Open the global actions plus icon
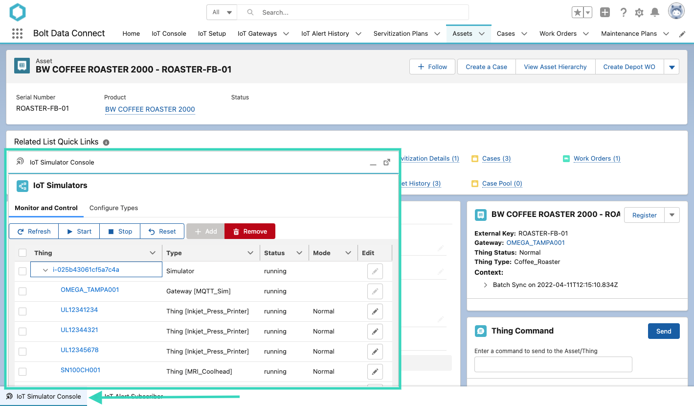 [x=605, y=13]
